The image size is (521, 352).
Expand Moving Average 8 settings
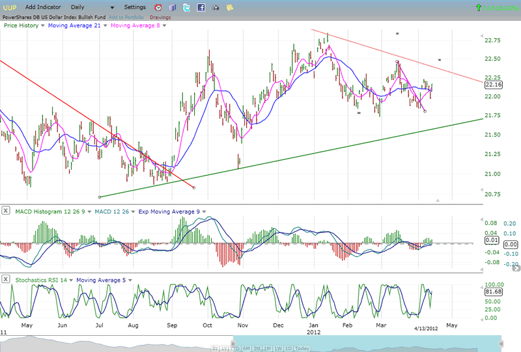coord(164,26)
